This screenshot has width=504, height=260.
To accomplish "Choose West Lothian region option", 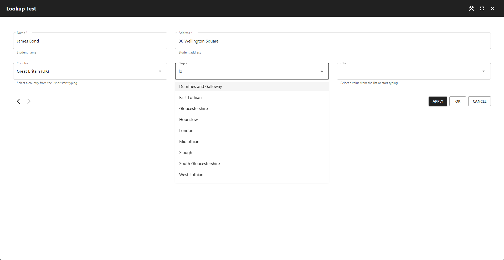I will pyautogui.click(x=191, y=175).
